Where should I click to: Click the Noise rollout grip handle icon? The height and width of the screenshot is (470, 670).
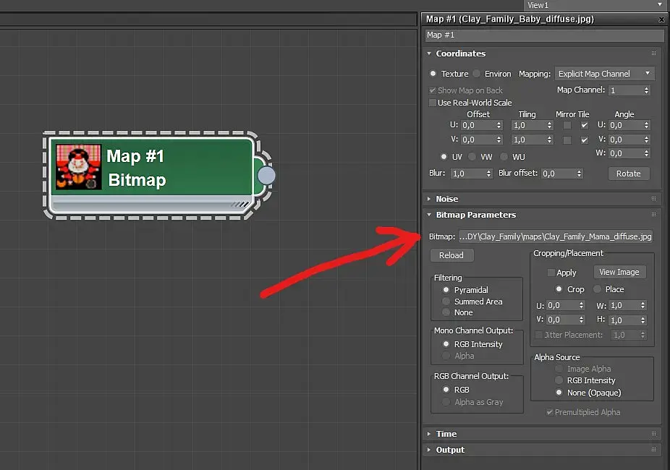tap(653, 199)
